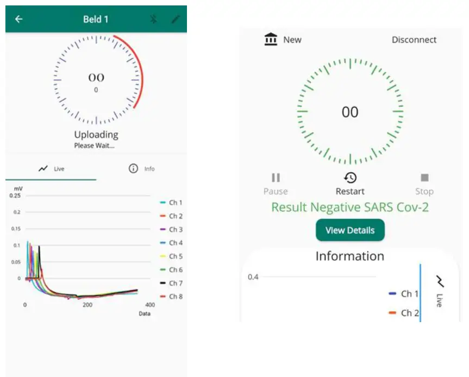This screenshot has width=469, height=377.
Task: Click the Bluetooth icon beside the pencil
Action: [x=153, y=18]
